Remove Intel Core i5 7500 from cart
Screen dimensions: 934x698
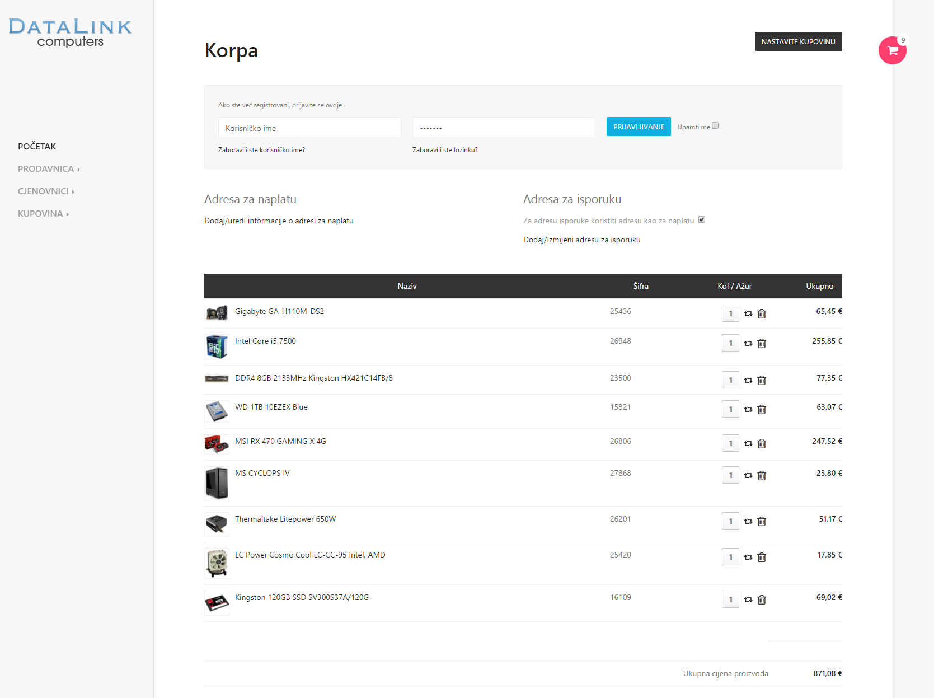[x=762, y=344]
